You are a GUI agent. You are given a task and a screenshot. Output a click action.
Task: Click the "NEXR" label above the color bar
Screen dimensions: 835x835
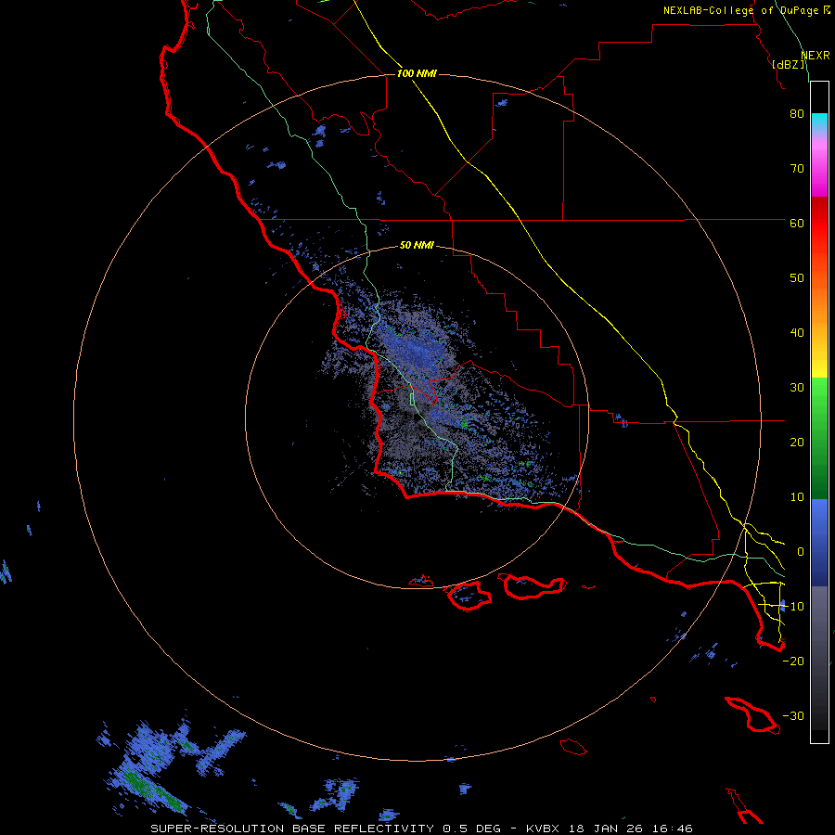pyautogui.click(x=816, y=56)
